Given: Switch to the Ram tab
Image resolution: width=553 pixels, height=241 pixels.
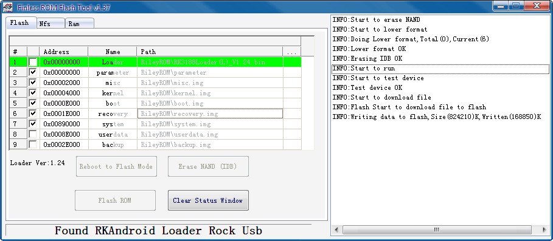Looking at the screenshot, I should tap(80, 24).
